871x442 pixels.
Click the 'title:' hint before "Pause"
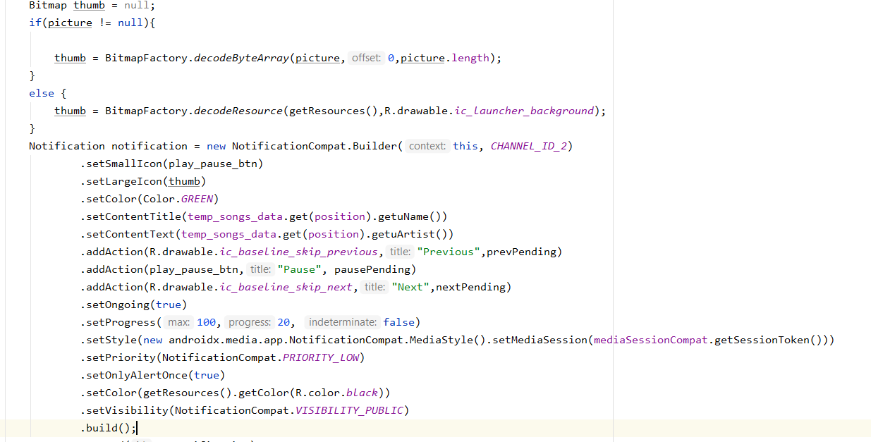tap(260, 269)
